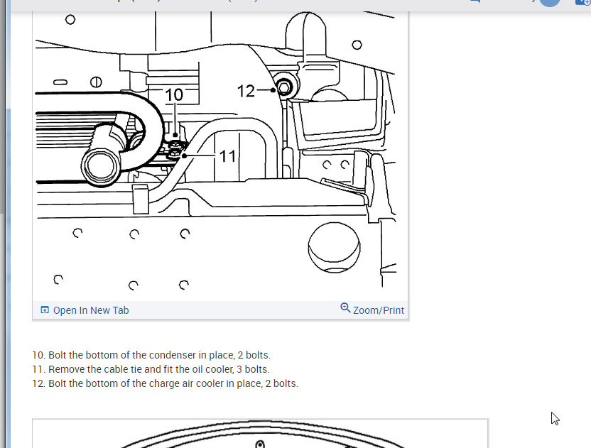This screenshot has height=448, width=591.
Task: Click step text '11. Remove the cable tie'
Action: click(87, 369)
